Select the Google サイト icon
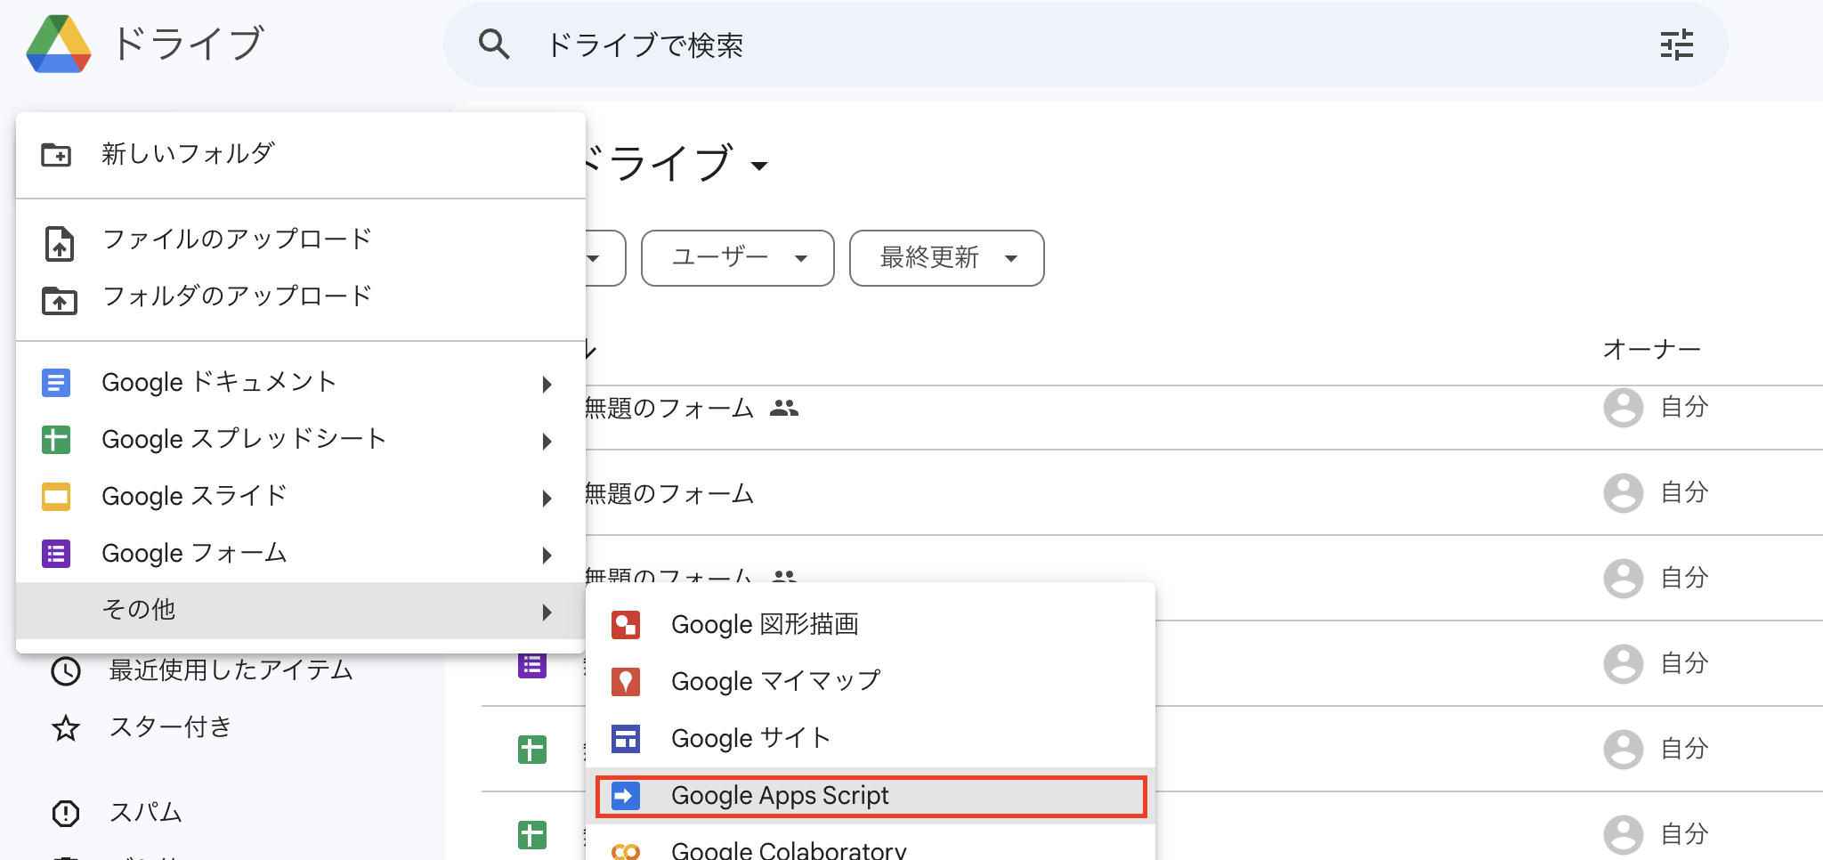This screenshot has width=1823, height=860. click(627, 738)
